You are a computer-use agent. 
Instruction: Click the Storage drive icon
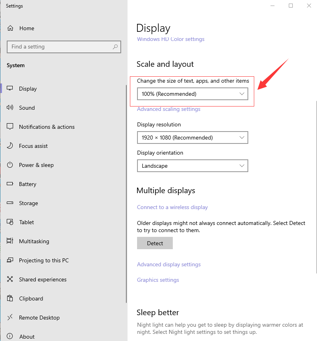[x=10, y=203]
